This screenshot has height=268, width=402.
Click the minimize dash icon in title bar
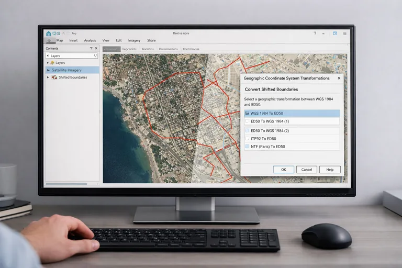coord(324,33)
